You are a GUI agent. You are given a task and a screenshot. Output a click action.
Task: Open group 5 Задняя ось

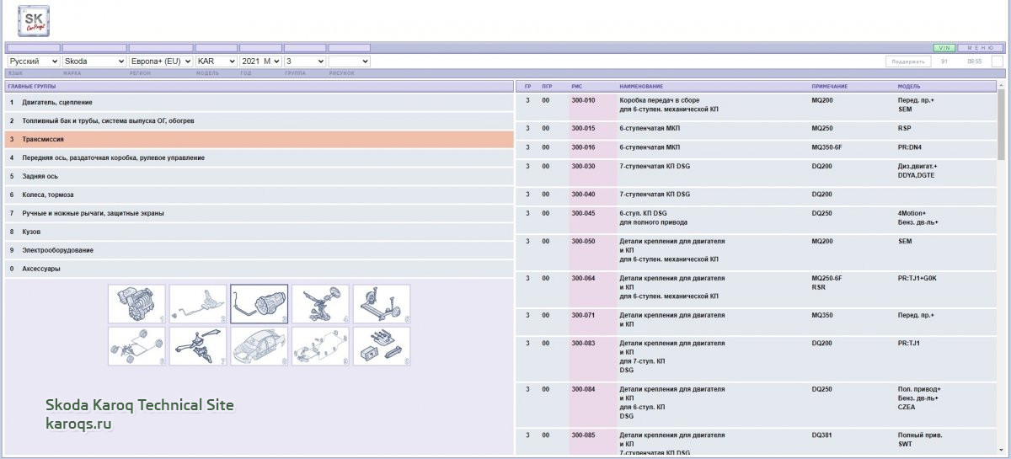259,176
